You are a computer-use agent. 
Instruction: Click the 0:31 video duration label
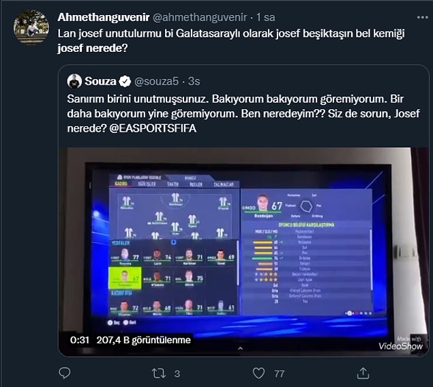pos(80,340)
